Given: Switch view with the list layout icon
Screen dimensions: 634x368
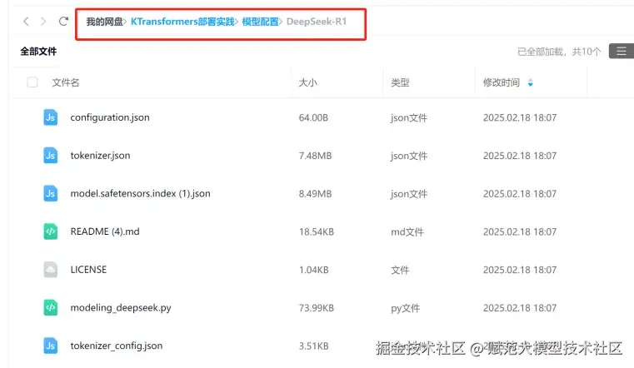Looking at the screenshot, I should pos(621,52).
